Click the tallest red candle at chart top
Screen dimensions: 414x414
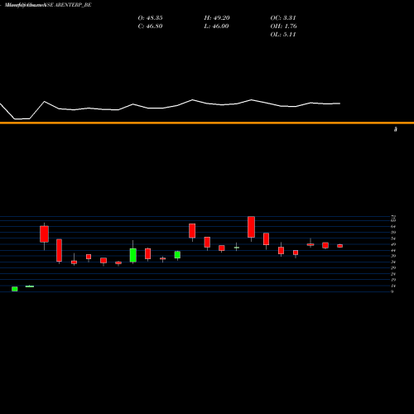[x=251, y=227]
